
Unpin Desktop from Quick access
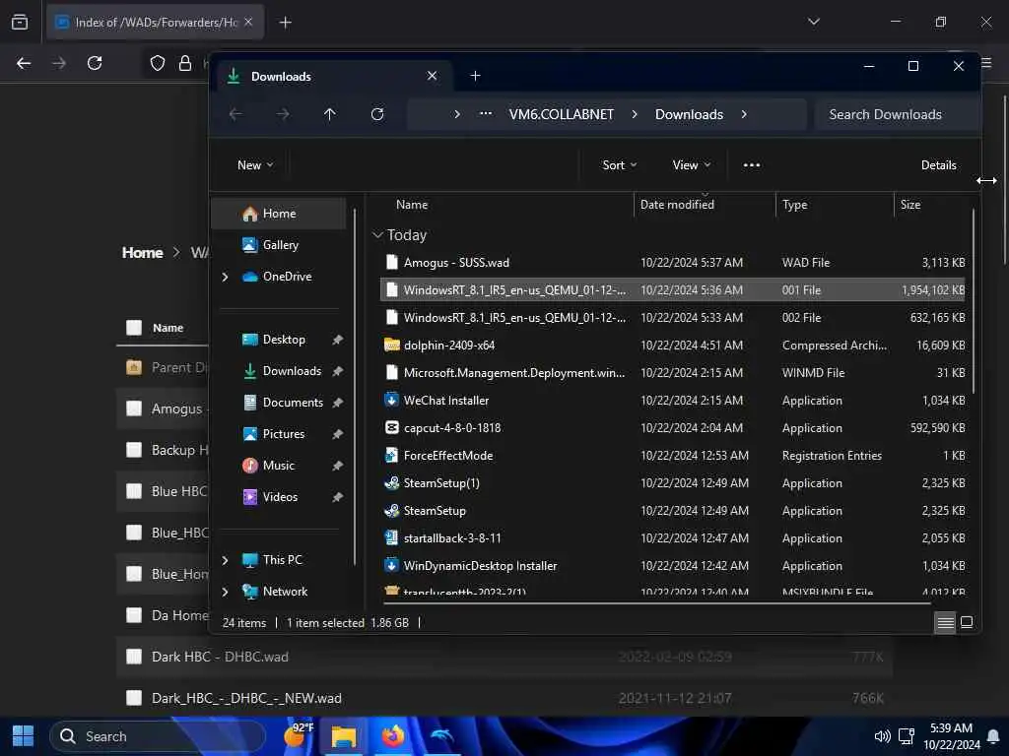(337, 340)
